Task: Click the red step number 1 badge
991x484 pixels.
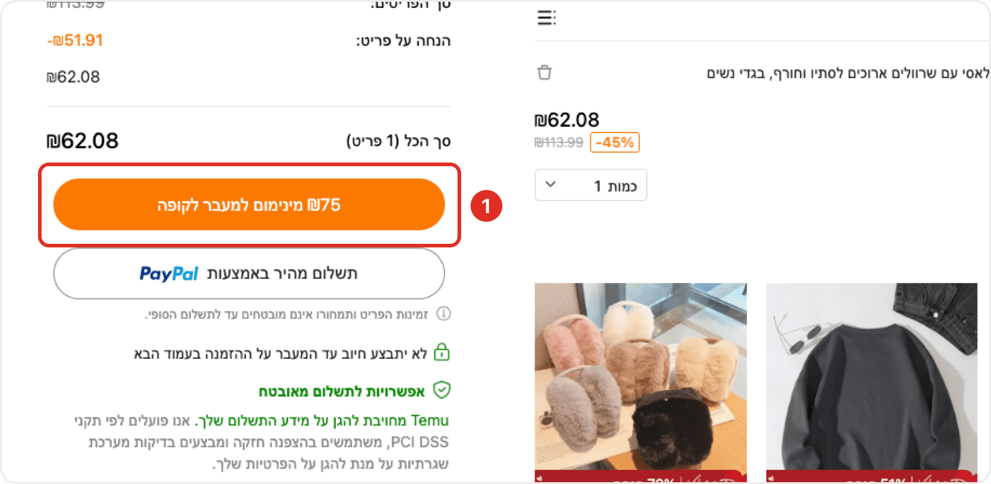Action: 486,206
